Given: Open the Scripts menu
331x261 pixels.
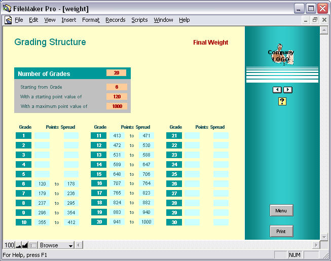Looking at the screenshot, I should coord(139,20).
